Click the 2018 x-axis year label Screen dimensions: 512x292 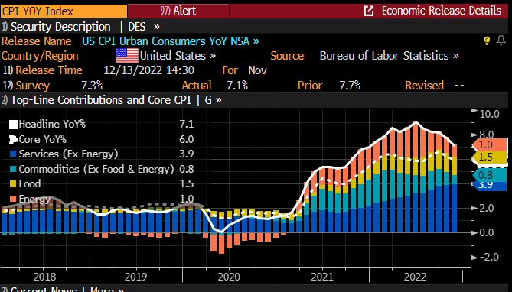pyautogui.click(x=44, y=277)
